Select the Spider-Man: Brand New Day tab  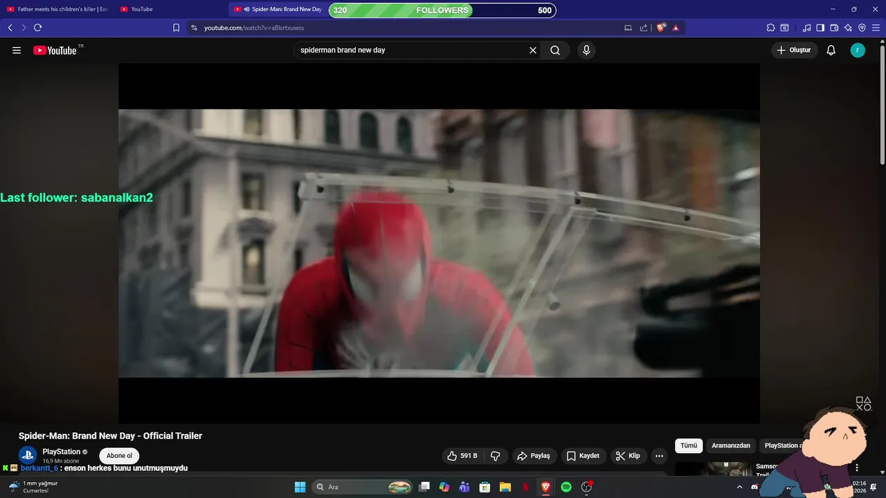(278, 9)
